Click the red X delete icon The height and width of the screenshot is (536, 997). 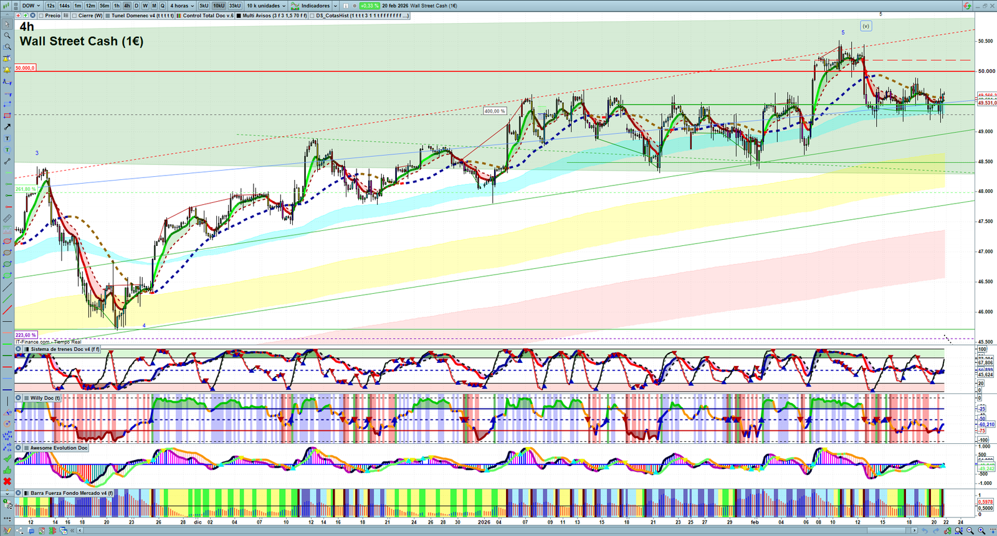[7, 481]
